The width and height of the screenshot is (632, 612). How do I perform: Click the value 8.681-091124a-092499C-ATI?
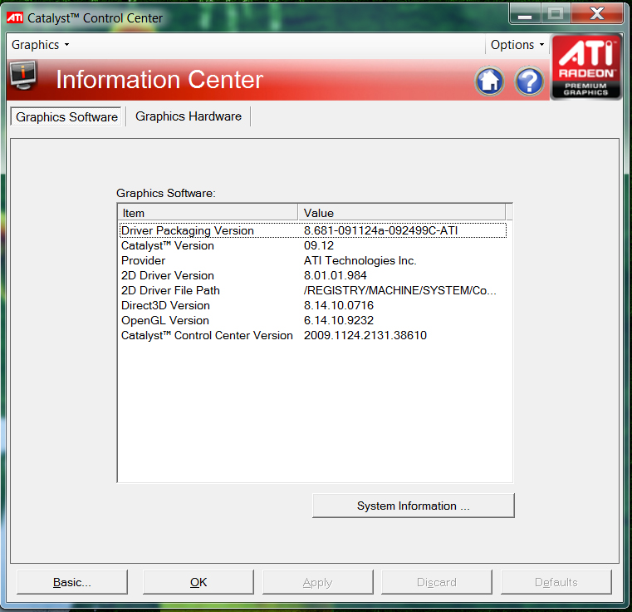point(380,230)
